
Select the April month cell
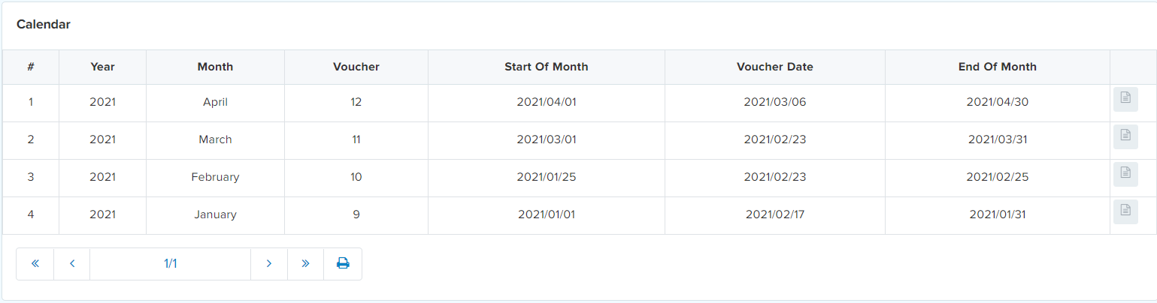tap(215, 102)
